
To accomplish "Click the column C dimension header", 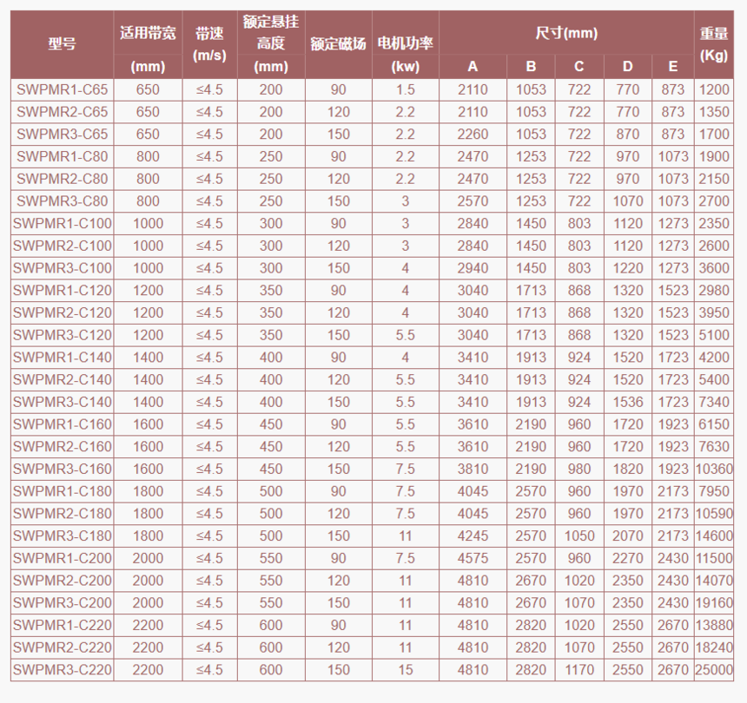I will click(578, 67).
